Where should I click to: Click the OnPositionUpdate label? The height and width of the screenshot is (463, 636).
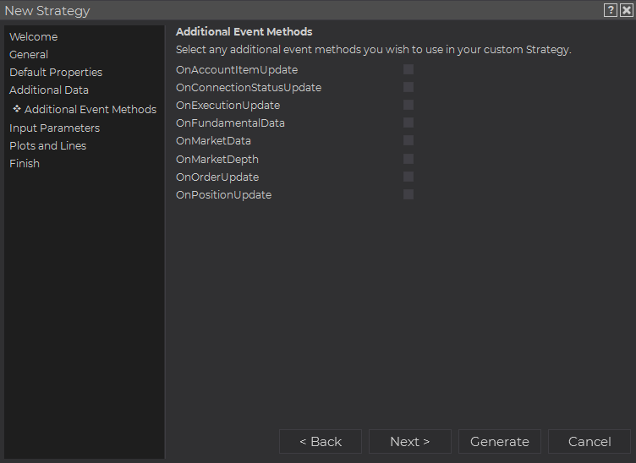pos(224,195)
